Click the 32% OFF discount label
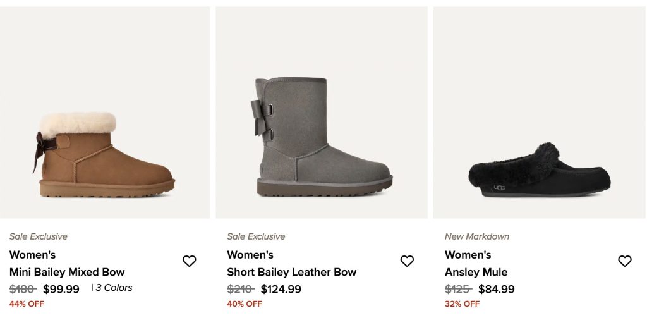Viewport: 647px width, 325px height. pos(462,304)
